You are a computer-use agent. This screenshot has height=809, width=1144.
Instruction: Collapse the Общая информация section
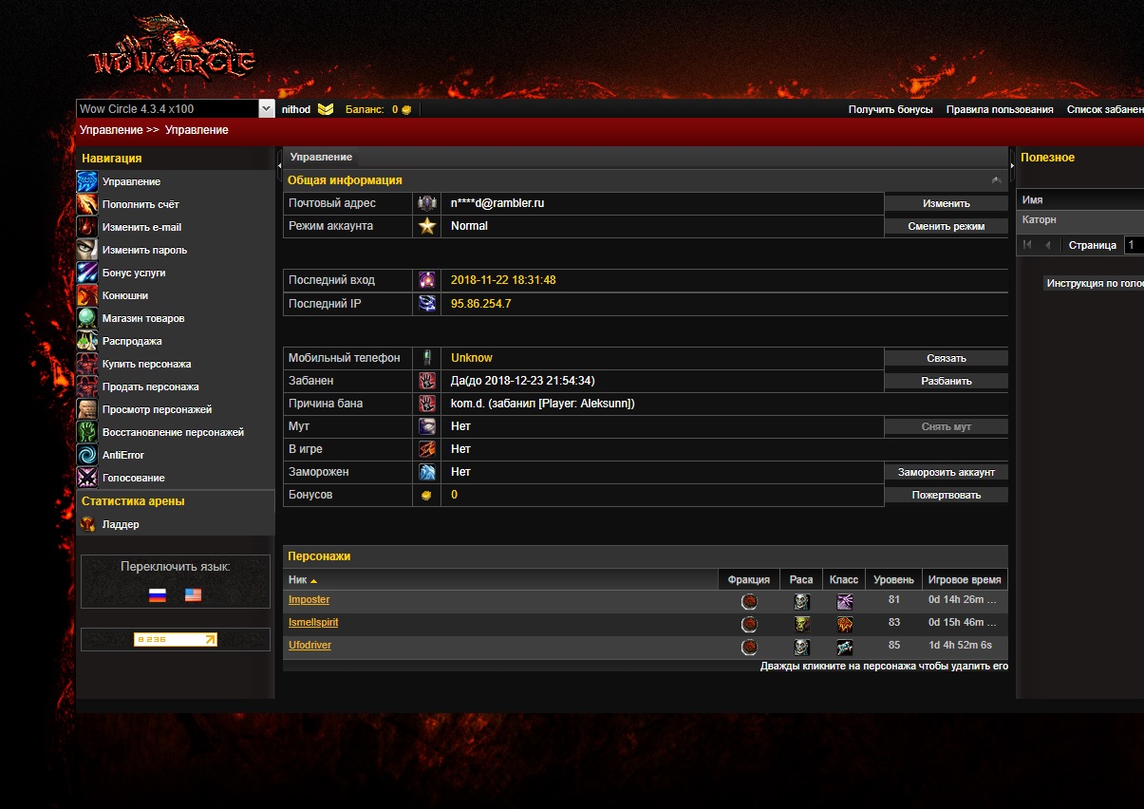point(996,180)
